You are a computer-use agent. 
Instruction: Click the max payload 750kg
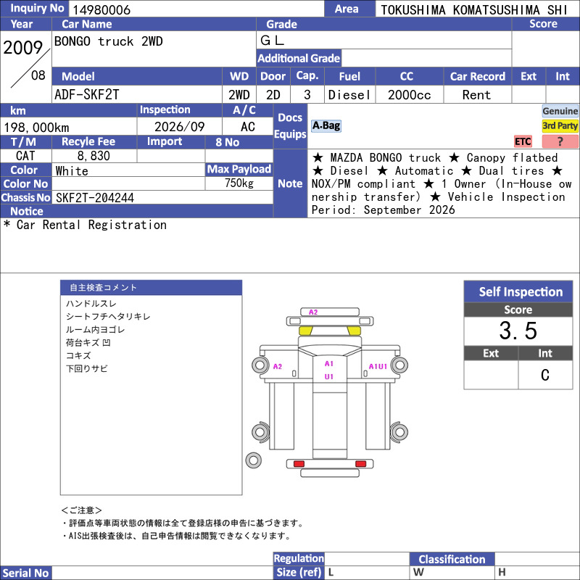click(x=239, y=183)
